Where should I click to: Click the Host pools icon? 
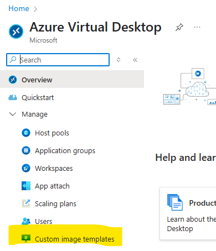coord(26,133)
